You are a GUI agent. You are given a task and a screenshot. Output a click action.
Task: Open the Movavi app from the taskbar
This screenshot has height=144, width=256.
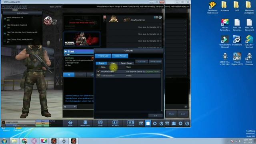click(x=44, y=141)
